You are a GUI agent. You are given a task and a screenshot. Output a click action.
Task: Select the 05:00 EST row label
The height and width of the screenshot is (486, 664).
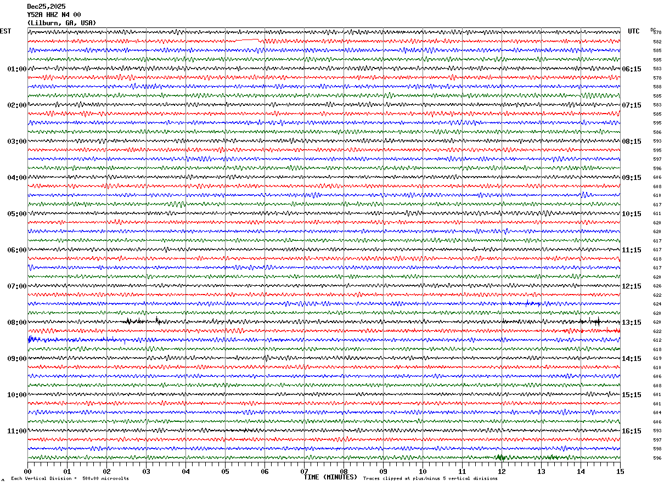pos(16,214)
